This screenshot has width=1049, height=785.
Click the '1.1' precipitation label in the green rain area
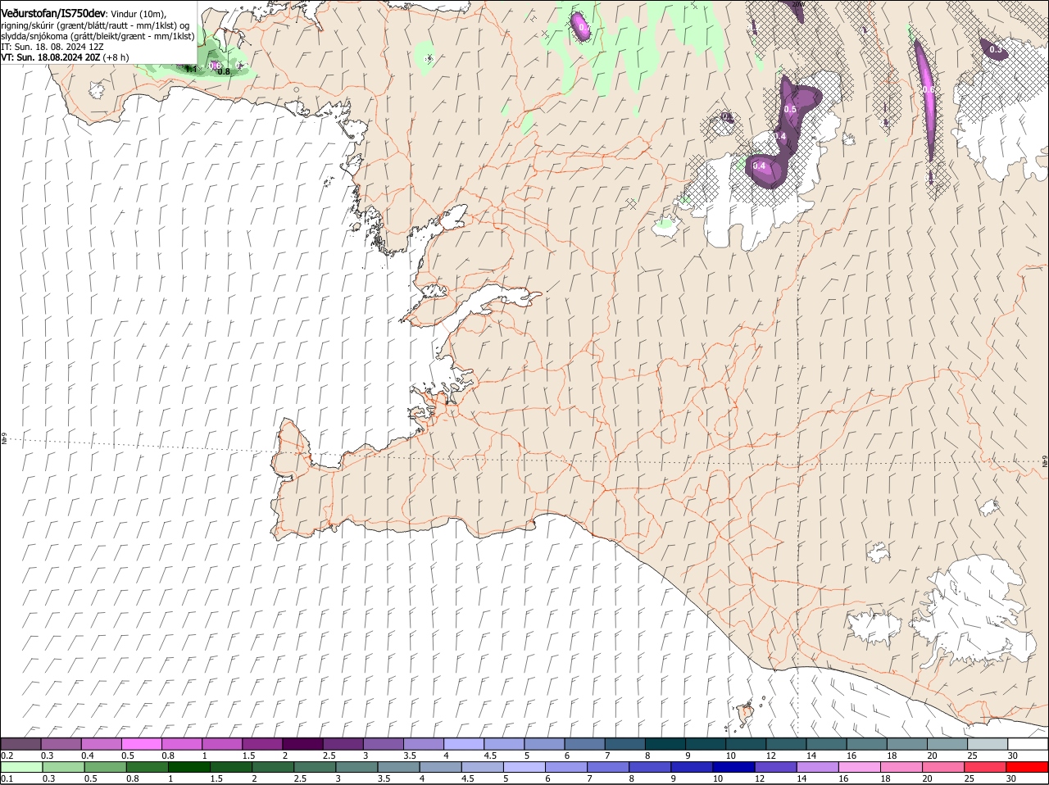[x=190, y=70]
